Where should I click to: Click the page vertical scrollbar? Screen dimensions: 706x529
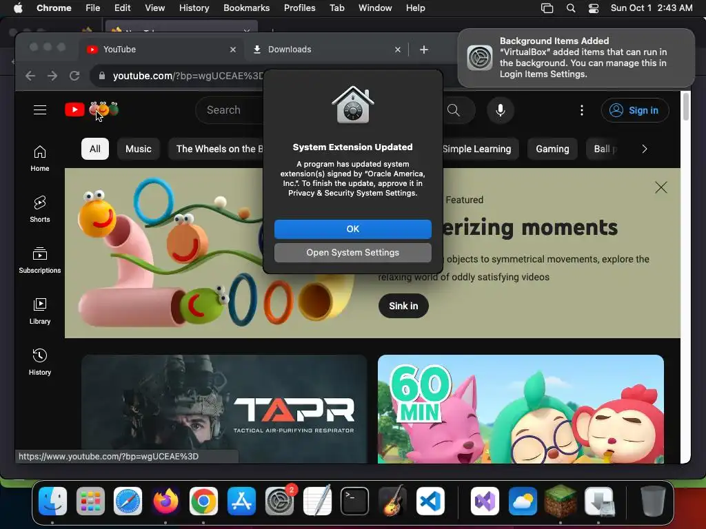[x=686, y=107]
